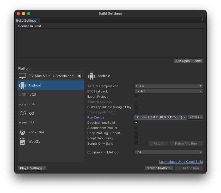Click the iOS platform icon
The height and width of the screenshot is (193, 221).
22,113
